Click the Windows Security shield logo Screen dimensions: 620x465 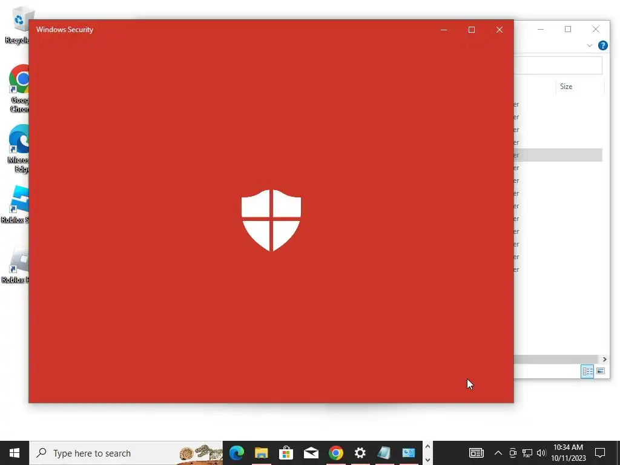[x=271, y=220]
